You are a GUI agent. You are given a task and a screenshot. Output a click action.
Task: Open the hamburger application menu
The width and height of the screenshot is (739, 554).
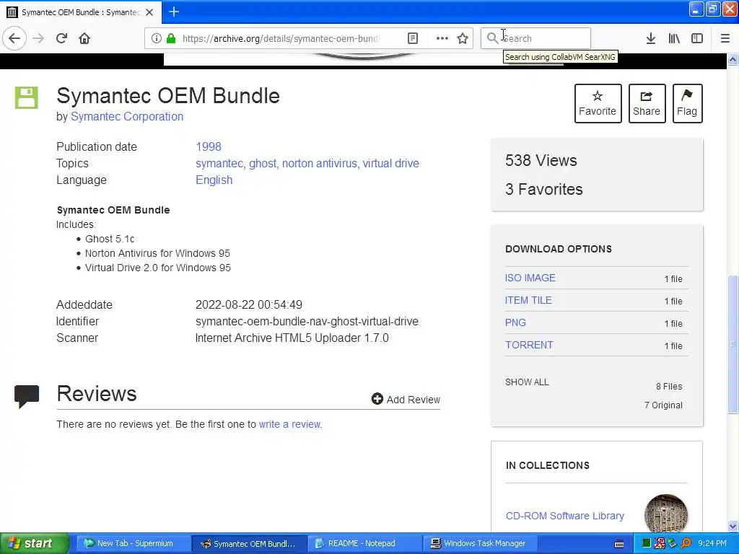(725, 38)
